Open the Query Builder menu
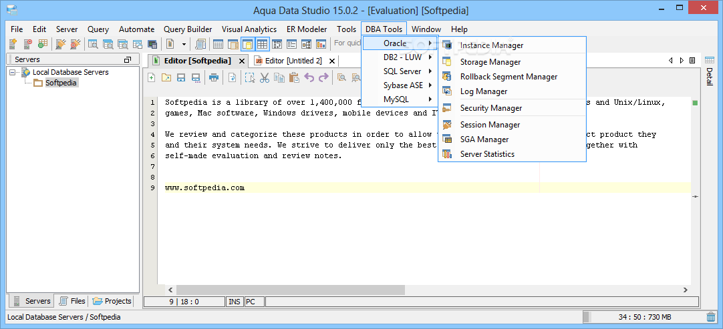The image size is (723, 329). tap(188, 29)
